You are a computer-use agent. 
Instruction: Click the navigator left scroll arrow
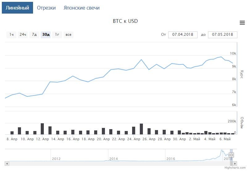pos(7,163)
